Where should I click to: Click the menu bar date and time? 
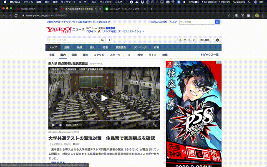click(216, 2)
